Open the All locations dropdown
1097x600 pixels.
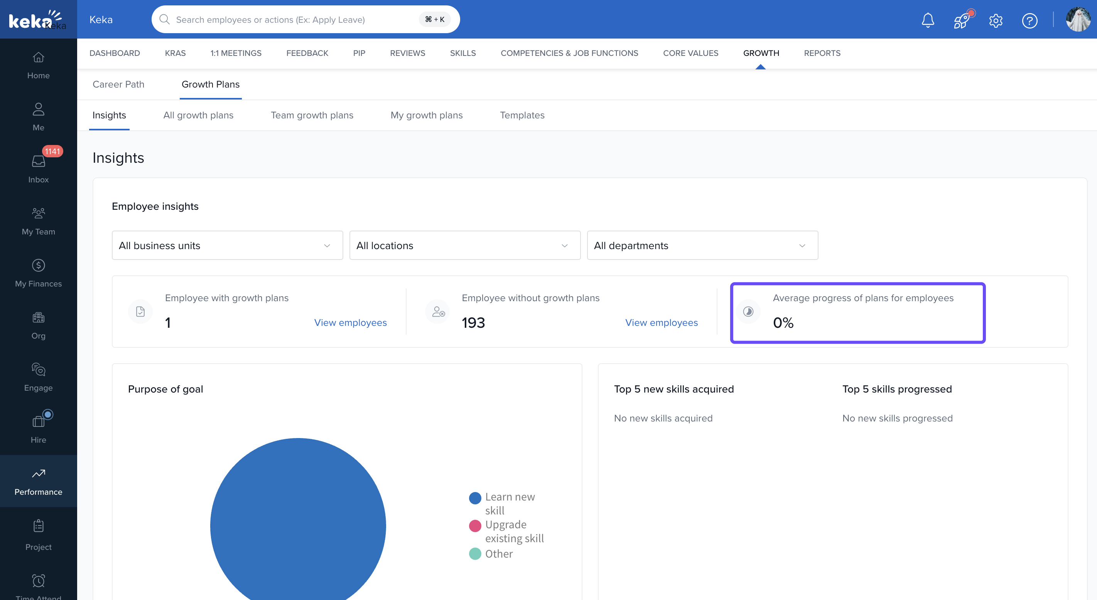(x=465, y=245)
